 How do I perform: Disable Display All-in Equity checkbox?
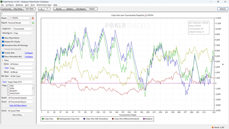(3, 42)
